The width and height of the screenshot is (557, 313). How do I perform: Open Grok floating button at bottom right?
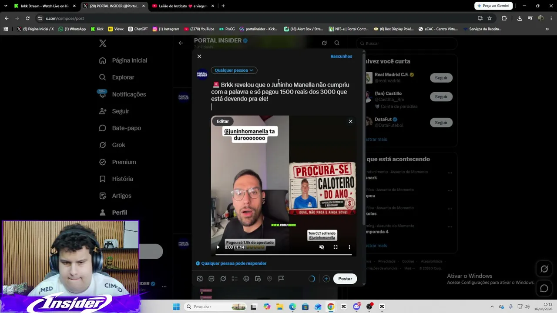click(544, 269)
